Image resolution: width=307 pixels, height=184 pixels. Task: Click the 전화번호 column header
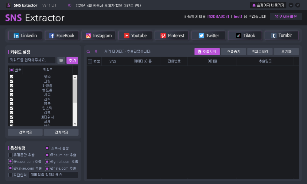tap(174, 61)
